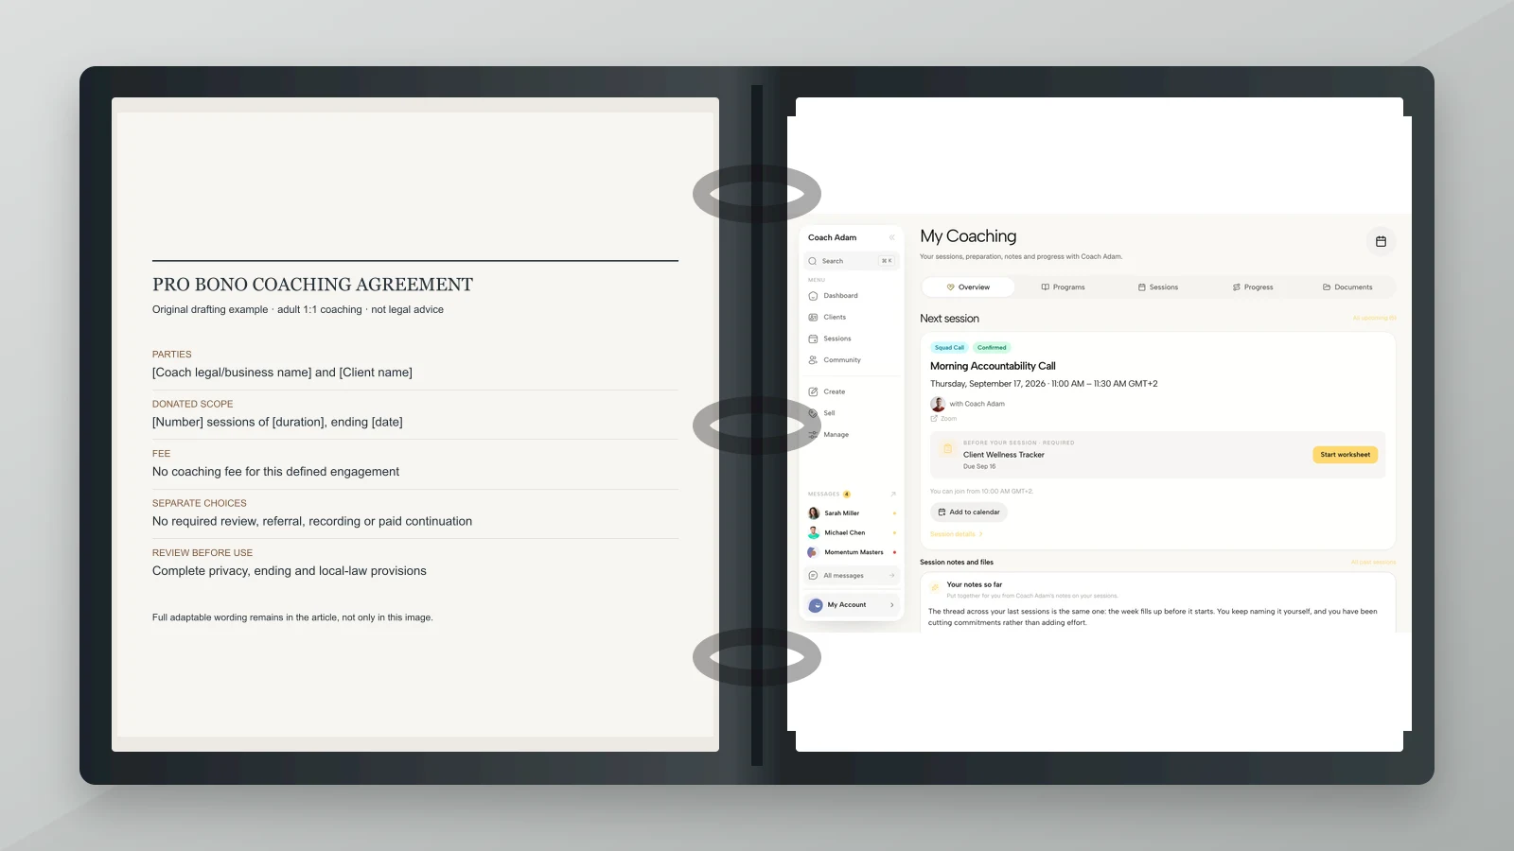Open the My Account button
Viewport: 1514px width, 851px height.
(x=851, y=605)
